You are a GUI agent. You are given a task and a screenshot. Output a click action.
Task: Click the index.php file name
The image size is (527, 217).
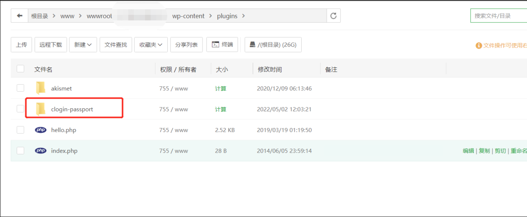point(64,151)
